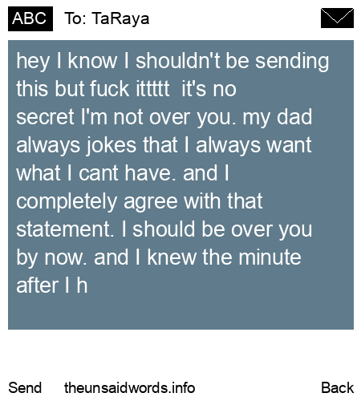
Task: Click on 'ittttt' in the message
Action: coord(152,88)
